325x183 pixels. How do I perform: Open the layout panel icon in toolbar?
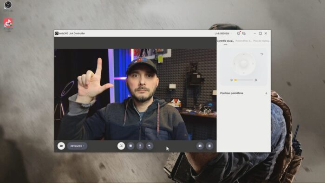point(200,146)
